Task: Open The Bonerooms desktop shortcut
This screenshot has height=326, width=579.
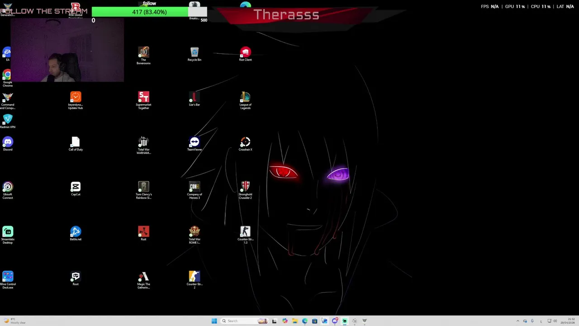Action: tap(143, 56)
